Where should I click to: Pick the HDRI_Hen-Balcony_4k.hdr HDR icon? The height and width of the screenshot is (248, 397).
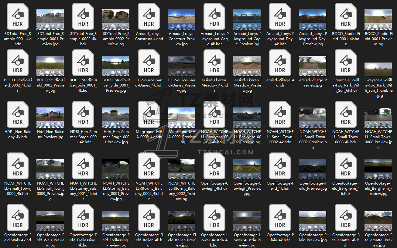(x=18, y=115)
